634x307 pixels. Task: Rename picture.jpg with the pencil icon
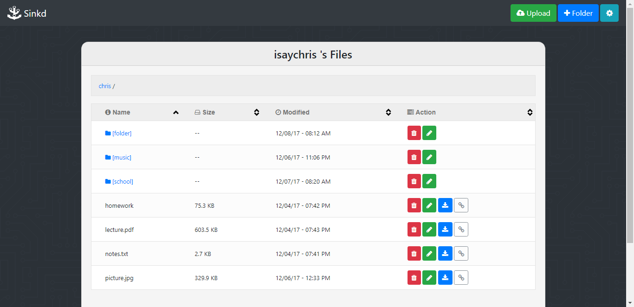(x=429, y=278)
